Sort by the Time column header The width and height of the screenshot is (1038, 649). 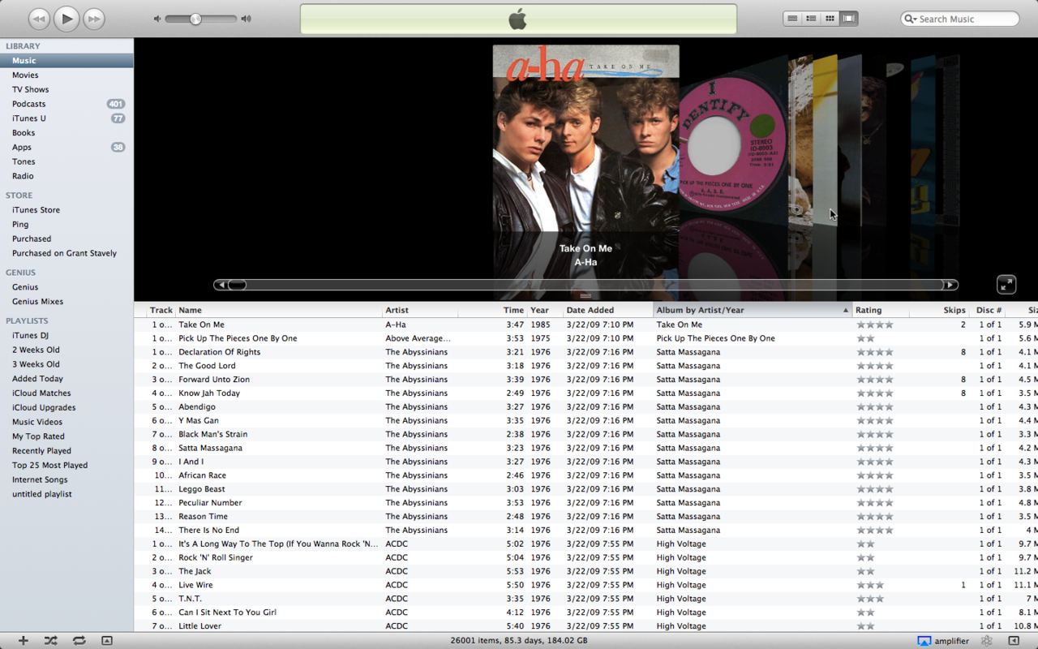click(x=492, y=310)
